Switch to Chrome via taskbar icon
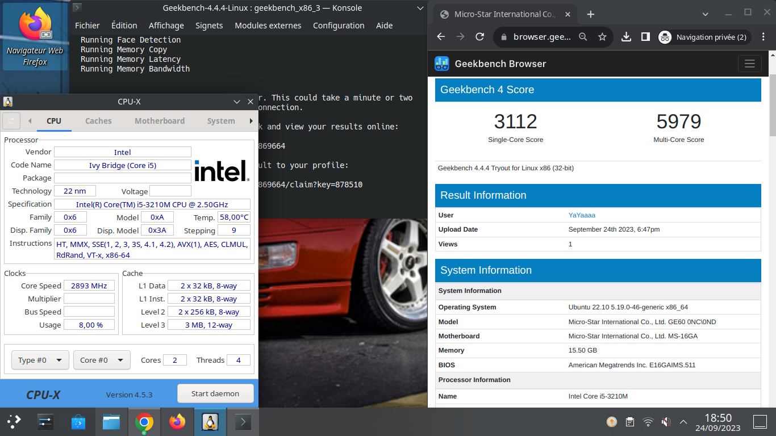This screenshot has width=776, height=436. coord(144,422)
